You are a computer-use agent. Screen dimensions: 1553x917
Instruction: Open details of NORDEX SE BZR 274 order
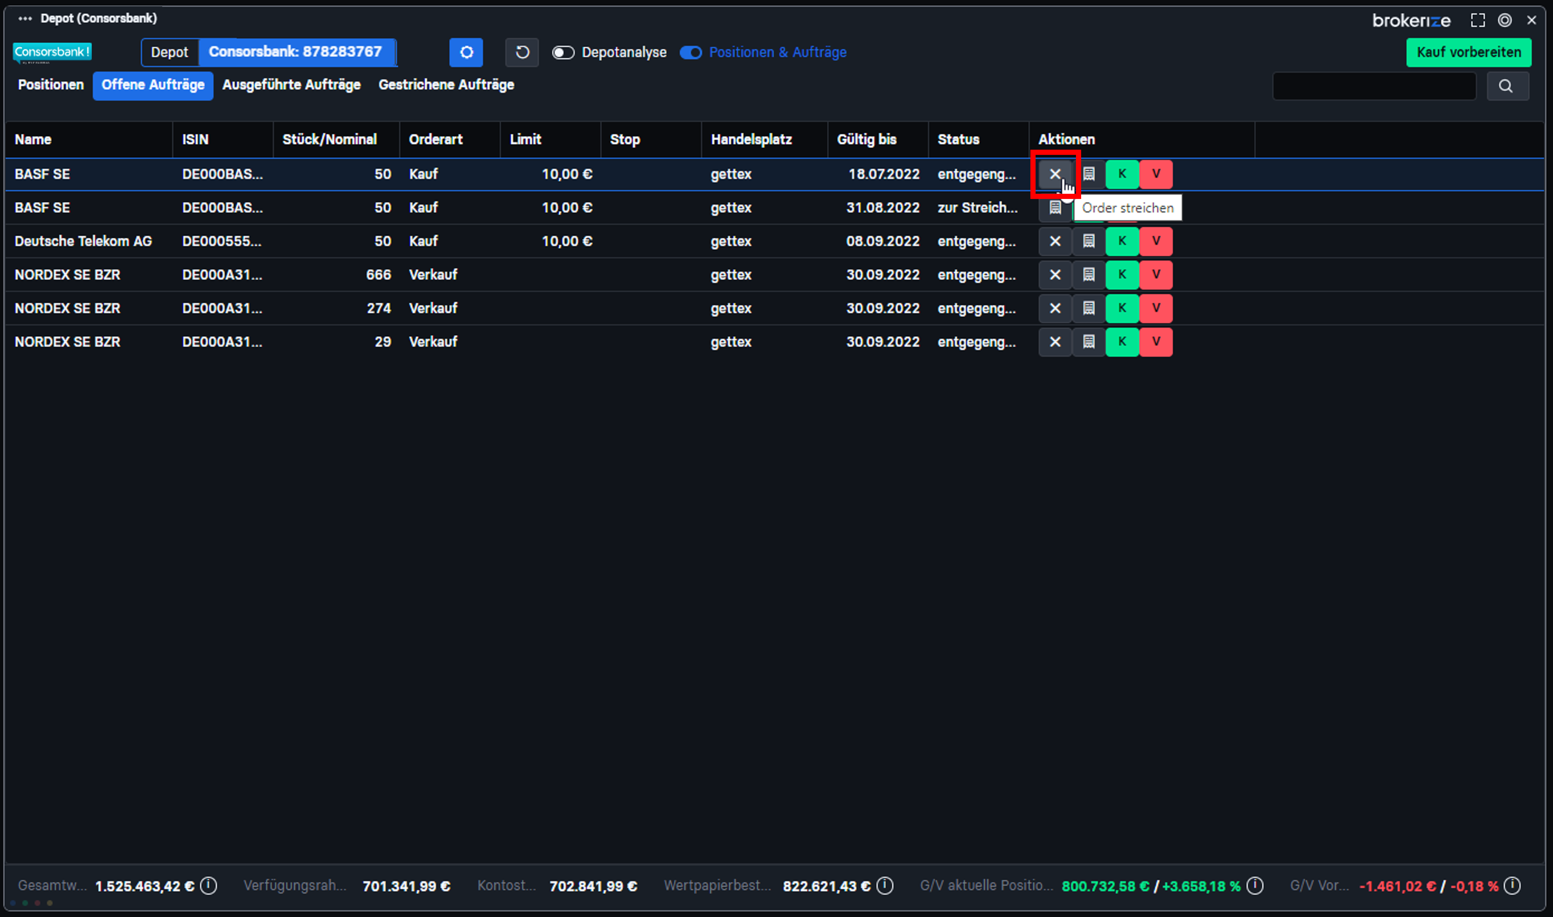1089,308
